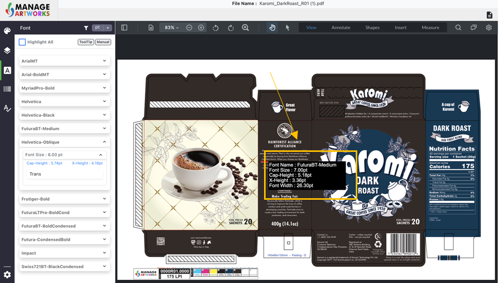Activate the marquee zoom magnifier tool
This screenshot has height=283, width=500.
[x=245, y=28]
